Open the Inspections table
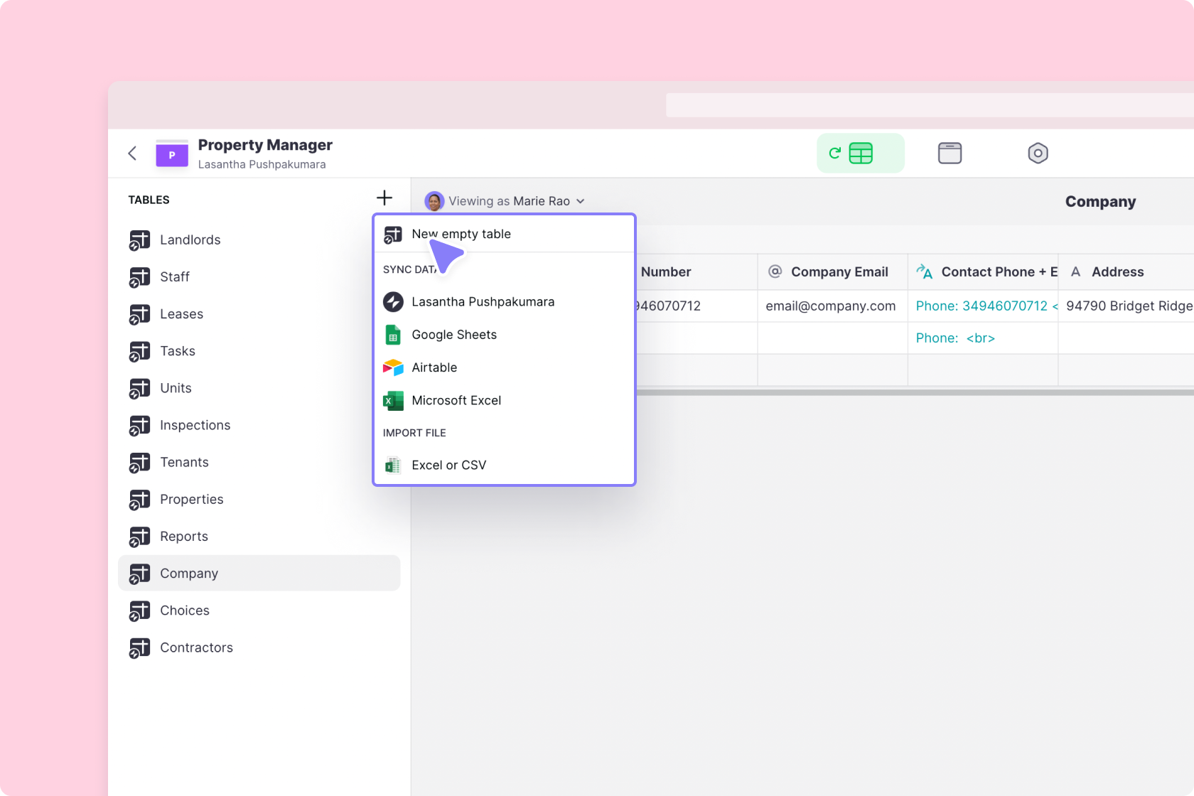 [195, 425]
